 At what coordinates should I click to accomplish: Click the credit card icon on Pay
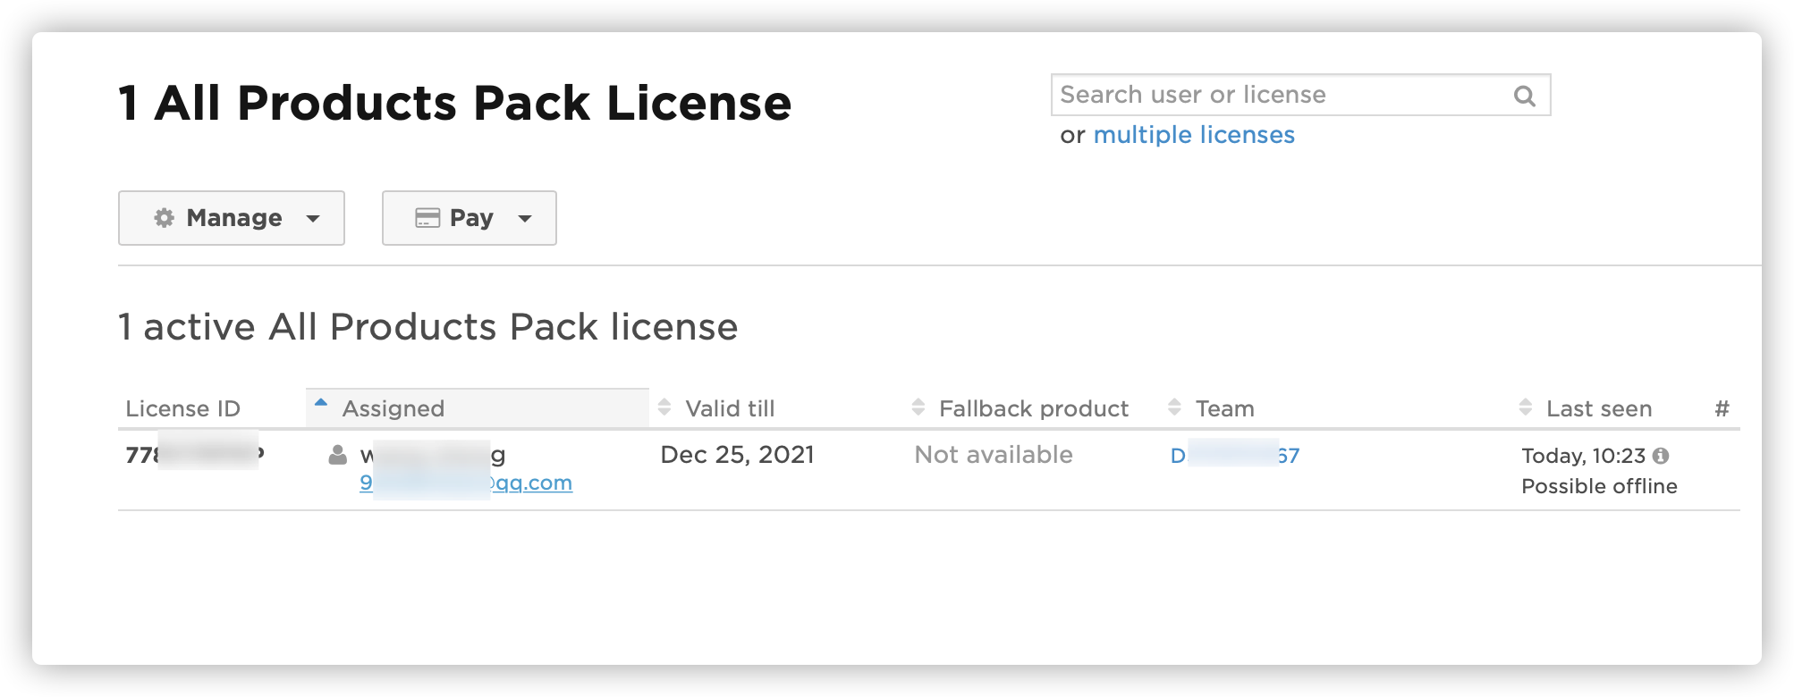point(427,218)
